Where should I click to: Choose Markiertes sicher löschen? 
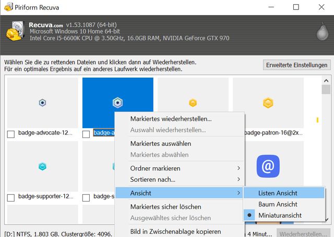[x=179, y=207]
